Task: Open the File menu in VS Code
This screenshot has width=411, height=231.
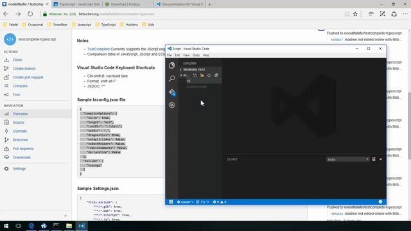Action: tap(170, 55)
